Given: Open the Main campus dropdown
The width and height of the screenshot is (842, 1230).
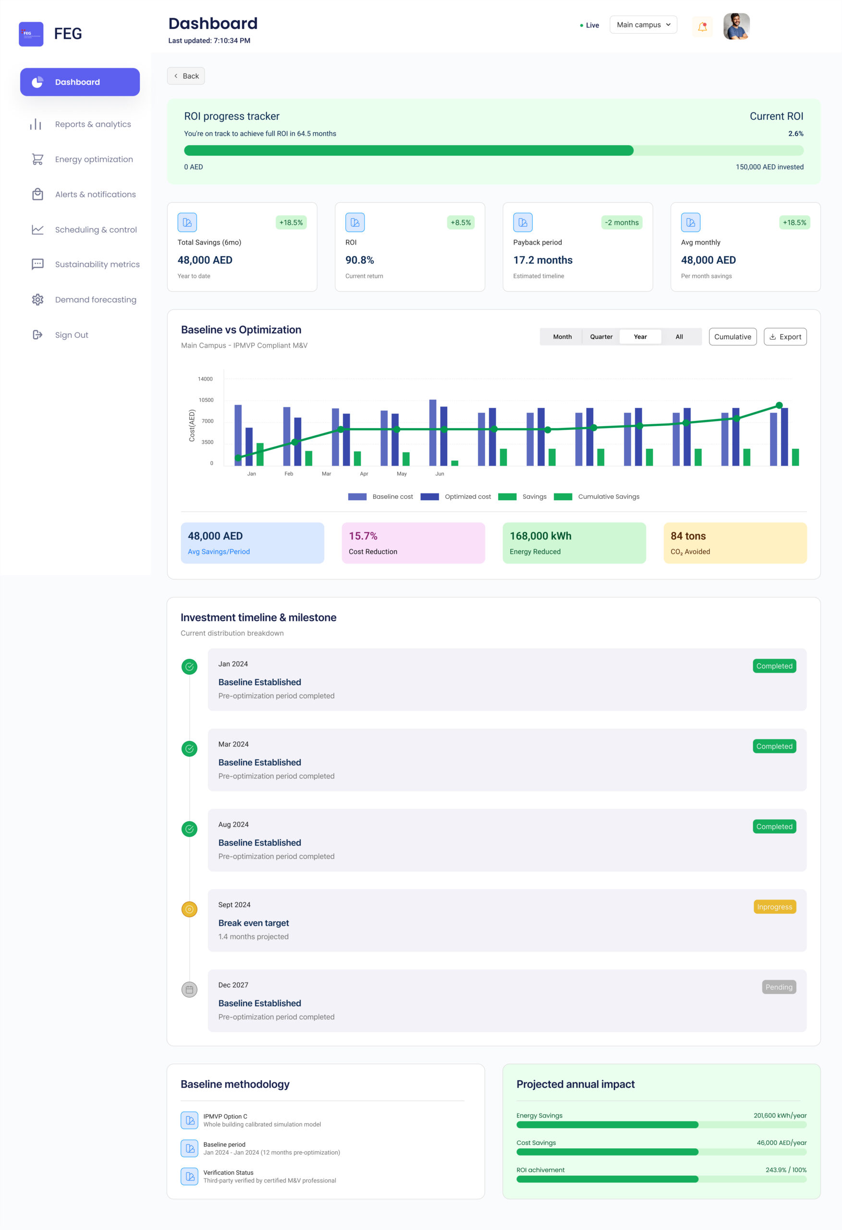Looking at the screenshot, I should point(643,25).
